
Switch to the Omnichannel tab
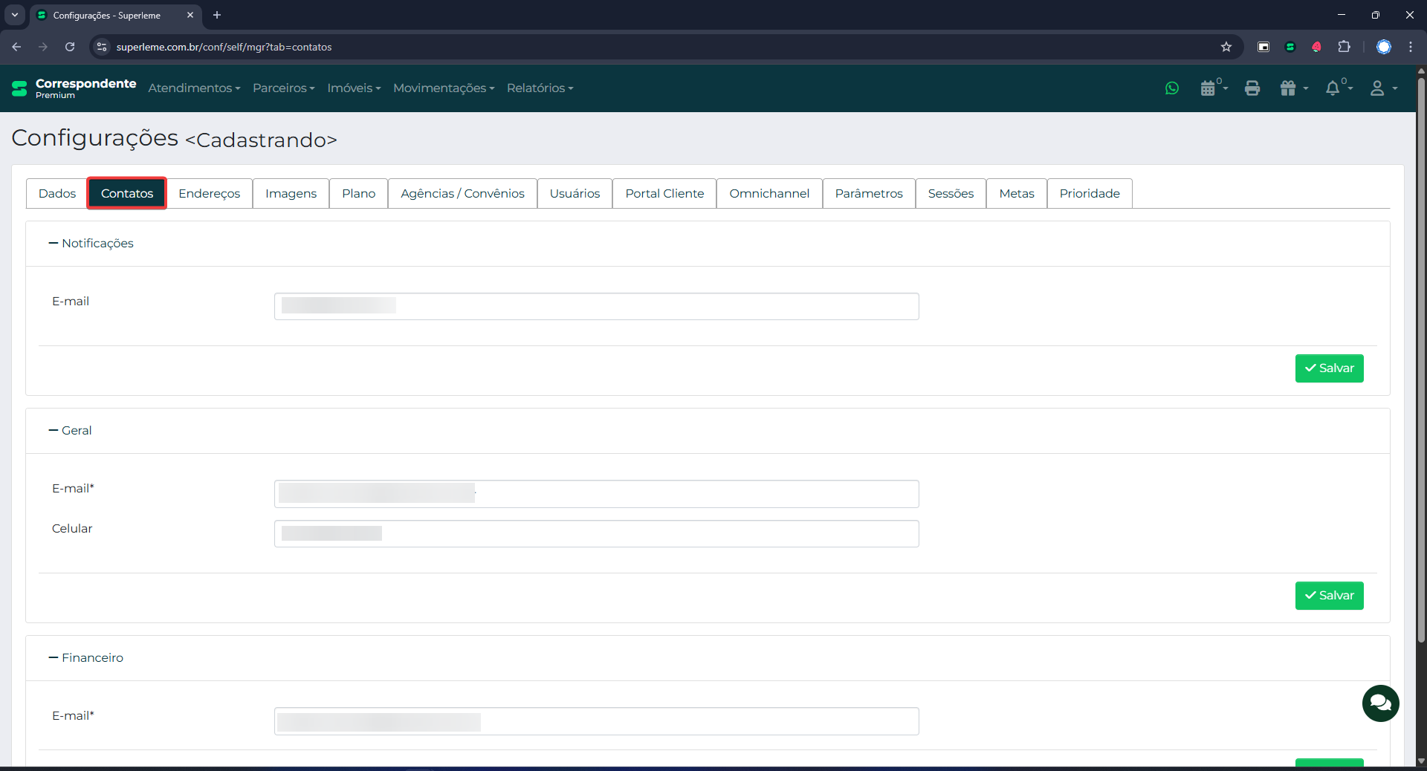(768, 194)
